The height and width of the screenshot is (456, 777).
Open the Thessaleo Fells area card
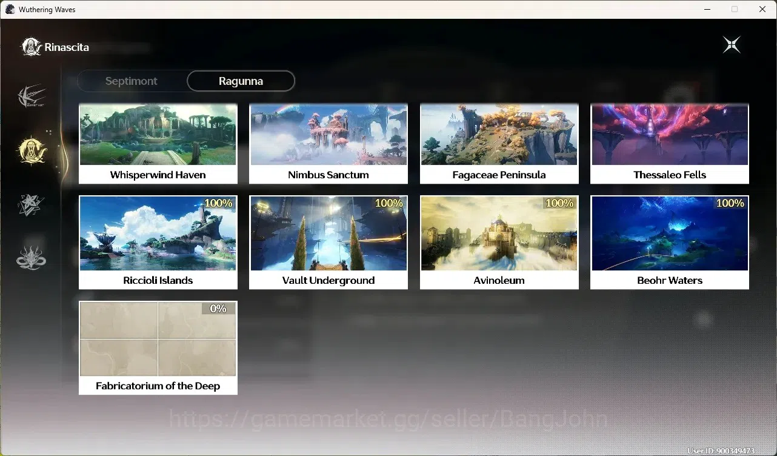coord(670,143)
